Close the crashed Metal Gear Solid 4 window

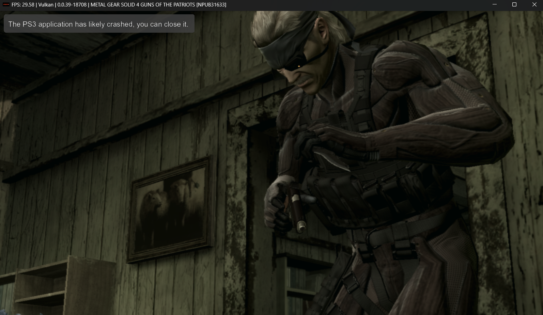click(x=534, y=4)
